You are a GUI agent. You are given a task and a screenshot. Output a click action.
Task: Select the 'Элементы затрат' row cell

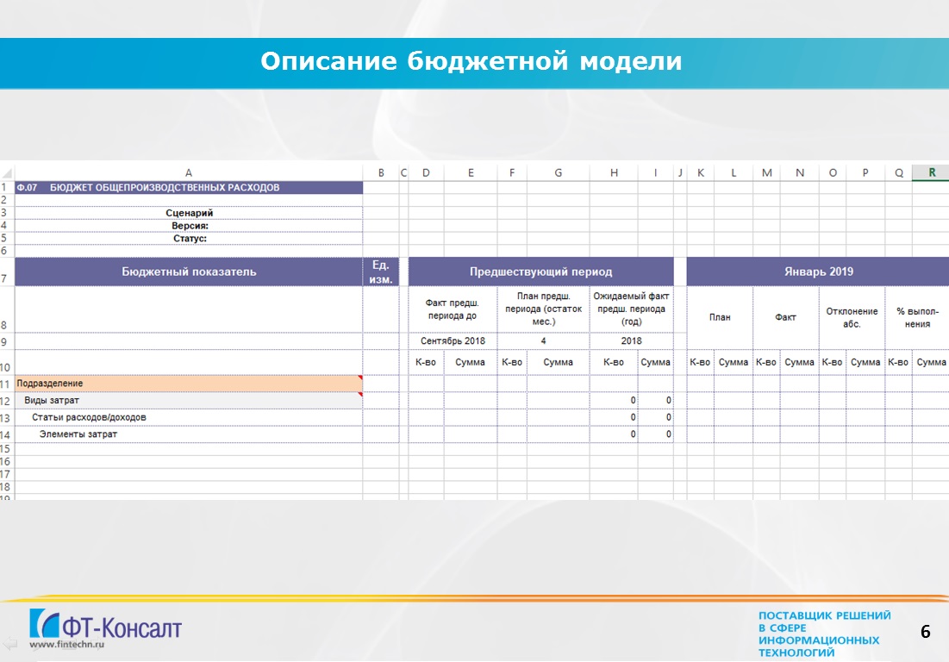pyautogui.click(x=188, y=434)
